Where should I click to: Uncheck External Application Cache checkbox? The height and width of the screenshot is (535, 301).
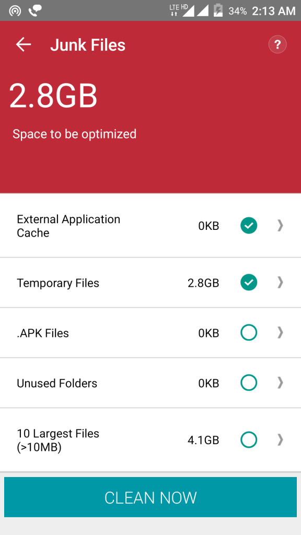pos(248,226)
